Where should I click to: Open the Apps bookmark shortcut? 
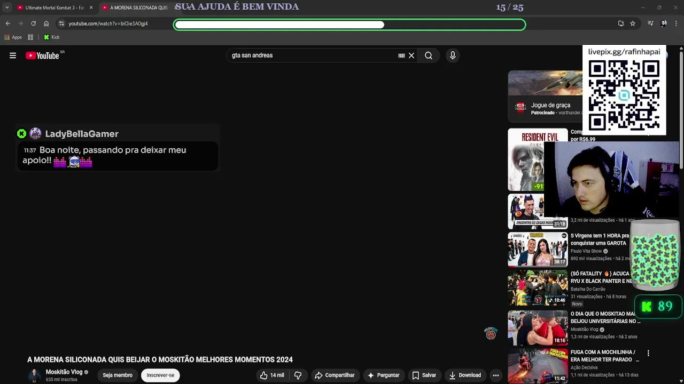point(13,37)
